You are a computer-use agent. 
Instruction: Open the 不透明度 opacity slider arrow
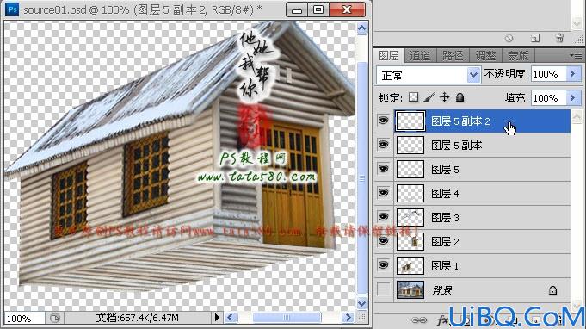pyautogui.click(x=574, y=74)
